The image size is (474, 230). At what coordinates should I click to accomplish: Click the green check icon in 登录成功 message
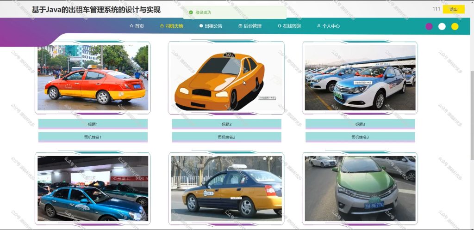pos(191,12)
